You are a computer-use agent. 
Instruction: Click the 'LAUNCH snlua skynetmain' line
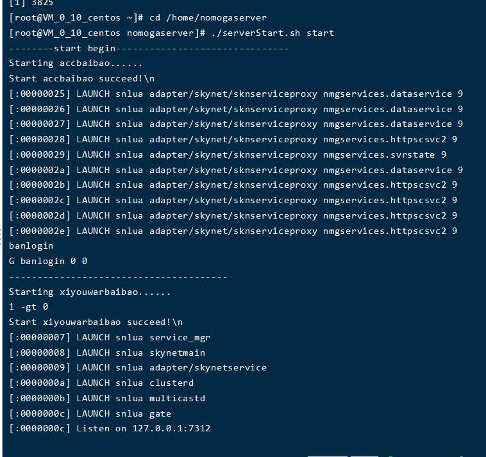coord(140,353)
